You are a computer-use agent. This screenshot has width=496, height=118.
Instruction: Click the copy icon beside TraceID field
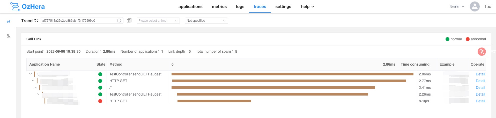[129, 21]
